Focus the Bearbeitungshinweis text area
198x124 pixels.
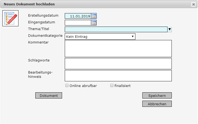[x=118, y=76]
